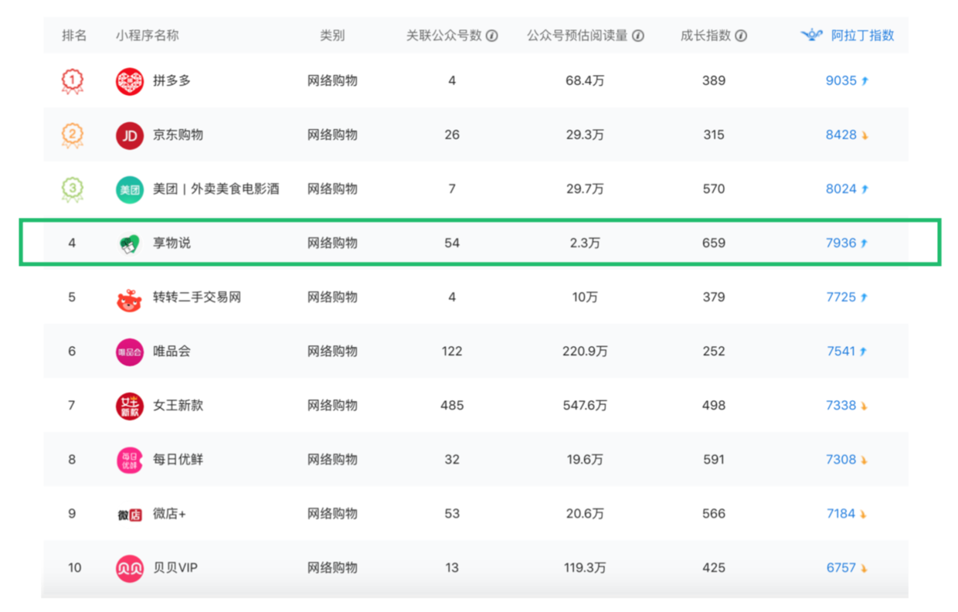Select the 转转二手交易网 name text

(x=197, y=297)
